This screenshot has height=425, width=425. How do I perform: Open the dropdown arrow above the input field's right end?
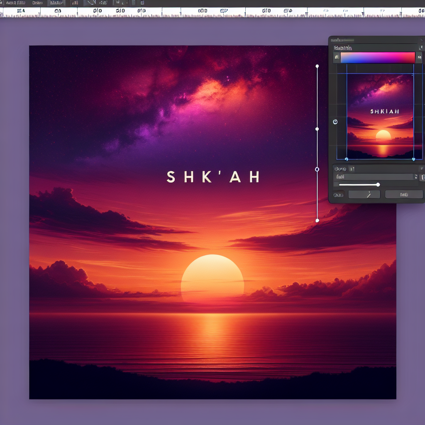click(x=421, y=169)
